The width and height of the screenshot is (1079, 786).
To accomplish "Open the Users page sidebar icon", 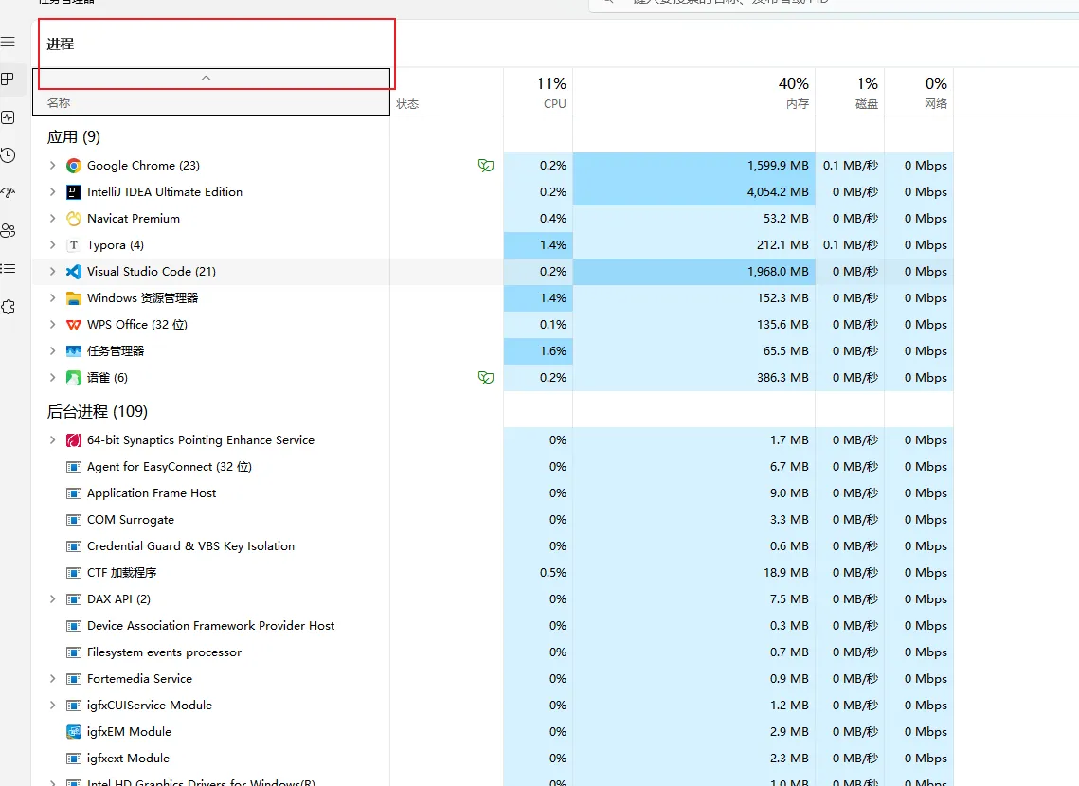I will click(9, 230).
